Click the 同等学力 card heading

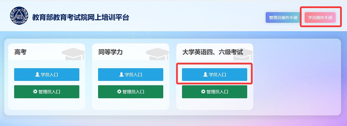coord(110,52)
